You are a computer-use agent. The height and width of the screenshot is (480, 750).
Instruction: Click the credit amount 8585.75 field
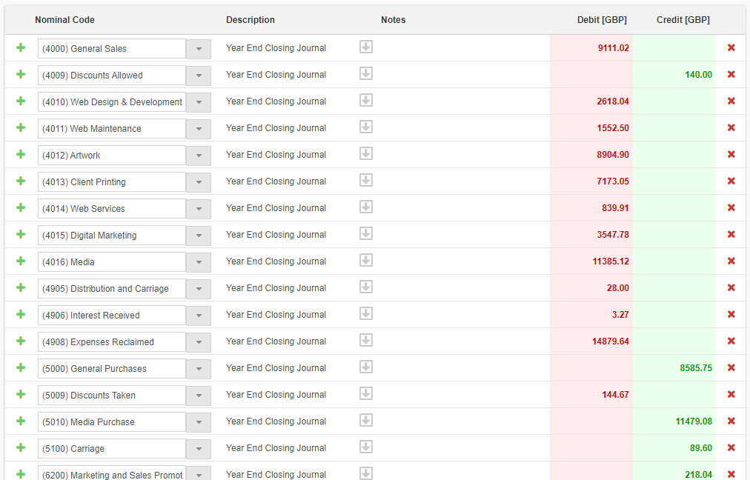[675, 368]
